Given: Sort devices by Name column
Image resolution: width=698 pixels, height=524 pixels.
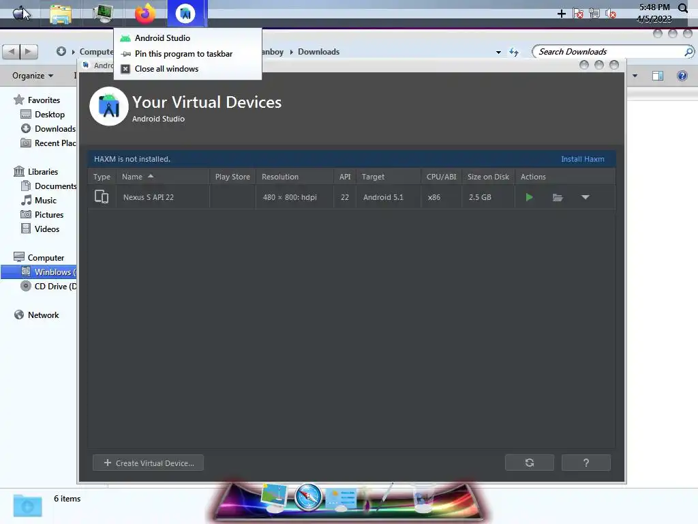Looking at the screenshot, I should coord(162,177).
